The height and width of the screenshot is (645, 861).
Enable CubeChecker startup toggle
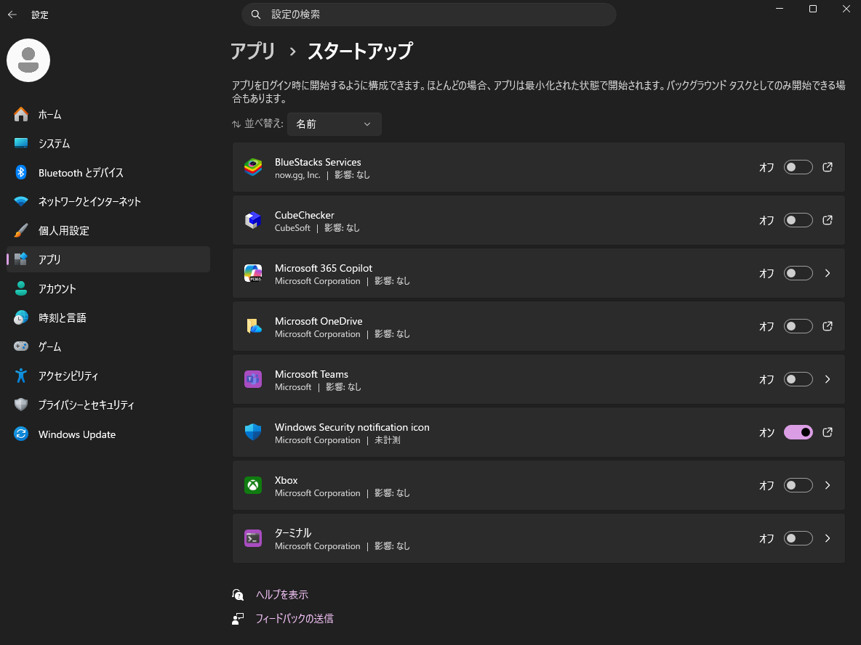tap(798, 220)
